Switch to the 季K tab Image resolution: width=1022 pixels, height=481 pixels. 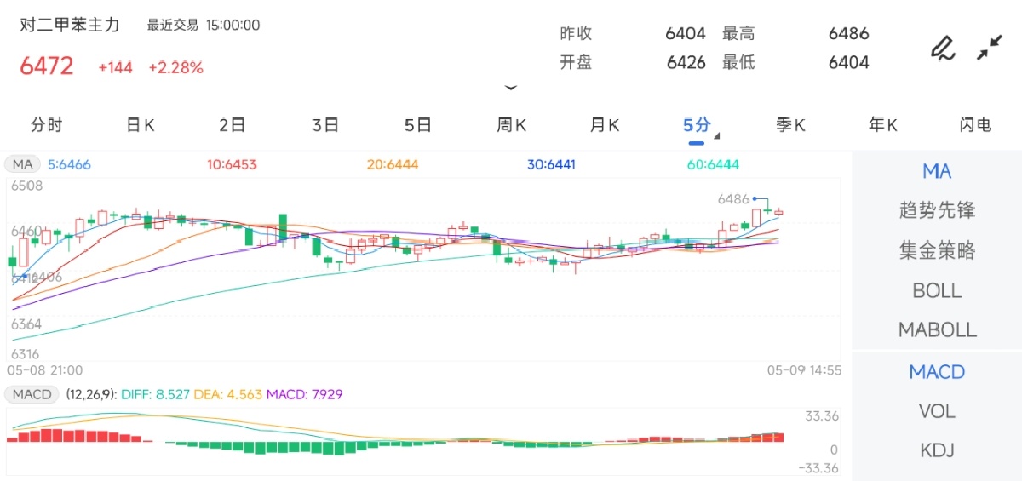coord(790,125)
